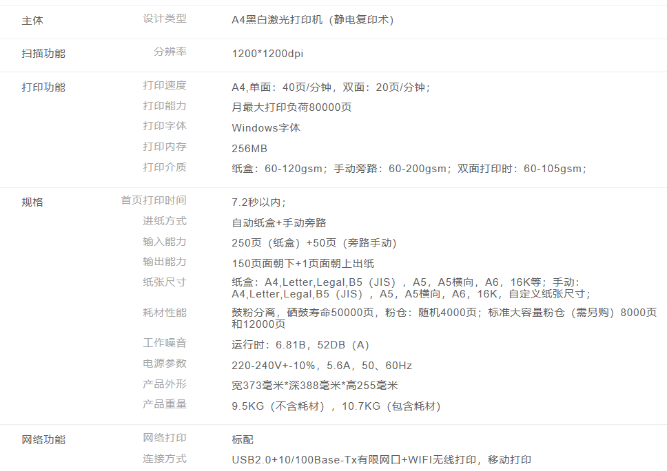Click the 自动纸盒+手动旁路 paper feed value
667x471 pixels.
[279, 222]
